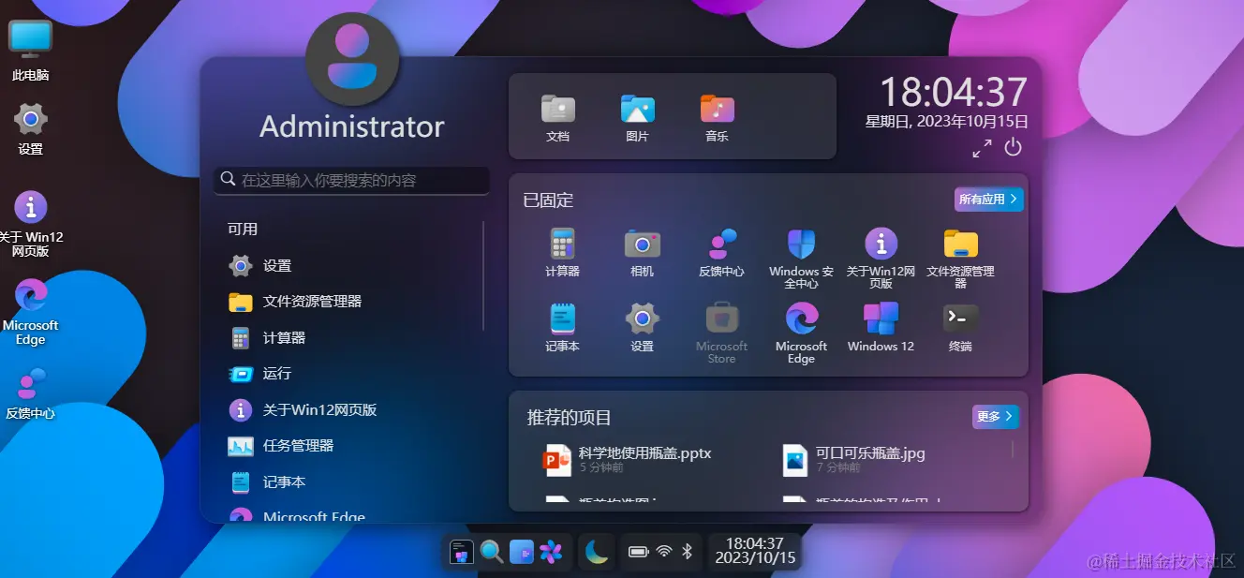Expand start menu to full screen

coord(982,148)
